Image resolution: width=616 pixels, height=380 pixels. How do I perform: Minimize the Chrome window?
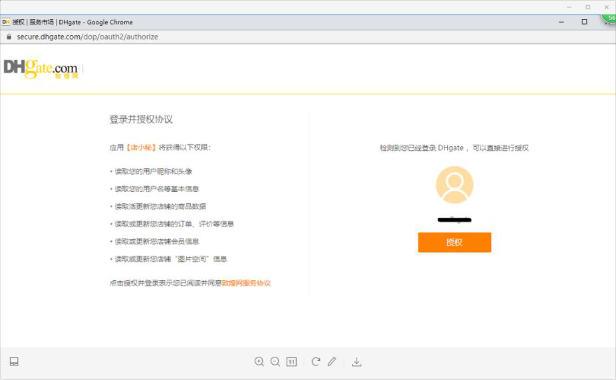click(x=561, y=22)
